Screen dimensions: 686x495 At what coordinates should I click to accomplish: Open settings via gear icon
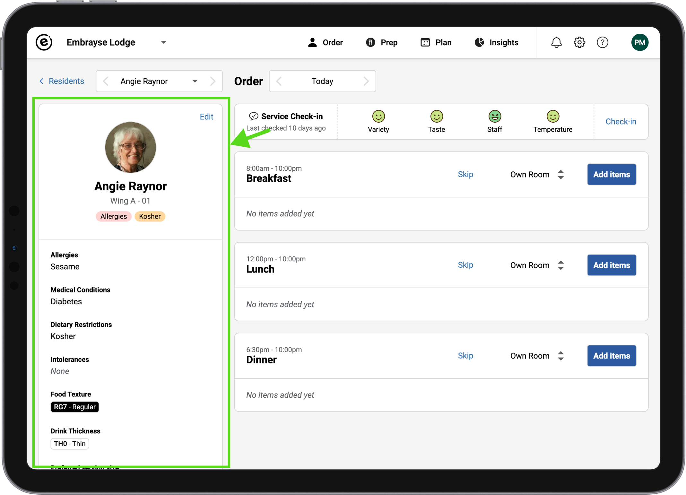[x=579, y=42]
